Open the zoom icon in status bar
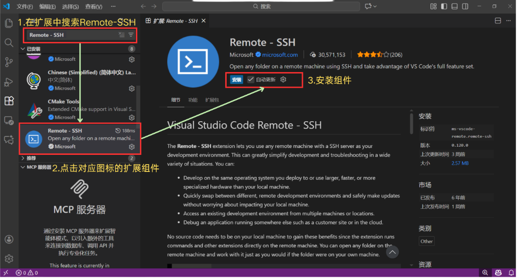The height and width of the screenshot is (279, 518). click(485, 273)
